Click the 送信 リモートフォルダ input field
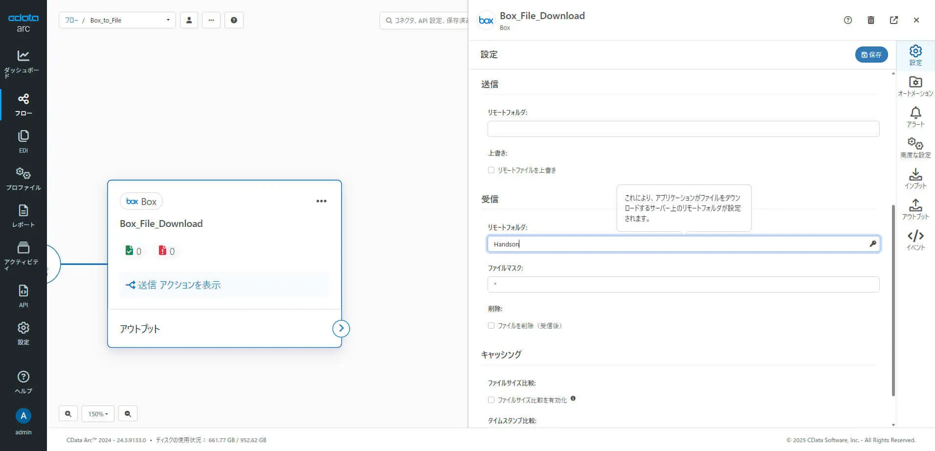Image resolution: width=935 pixels, height=451 pixels. [683, 129]
